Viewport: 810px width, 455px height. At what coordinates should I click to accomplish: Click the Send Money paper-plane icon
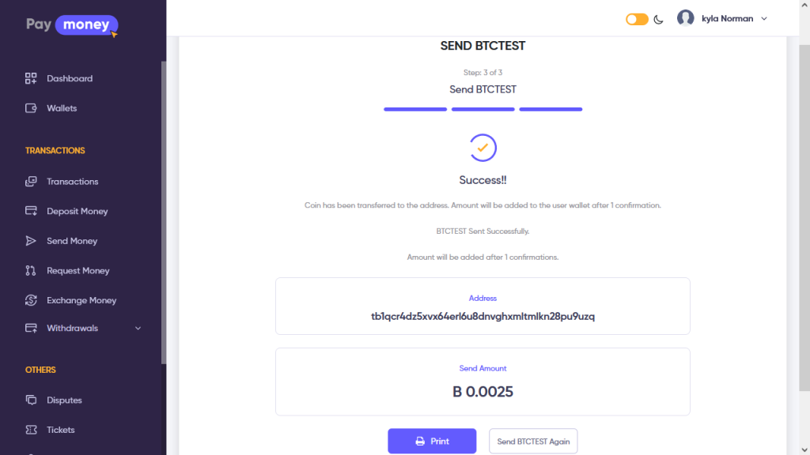coord(31,241)
